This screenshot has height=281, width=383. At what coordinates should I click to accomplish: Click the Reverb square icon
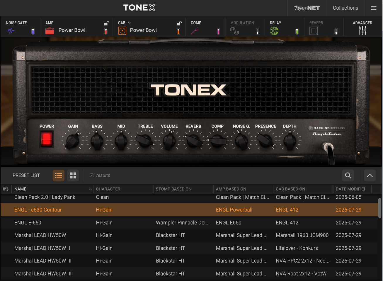coord(314,31)
